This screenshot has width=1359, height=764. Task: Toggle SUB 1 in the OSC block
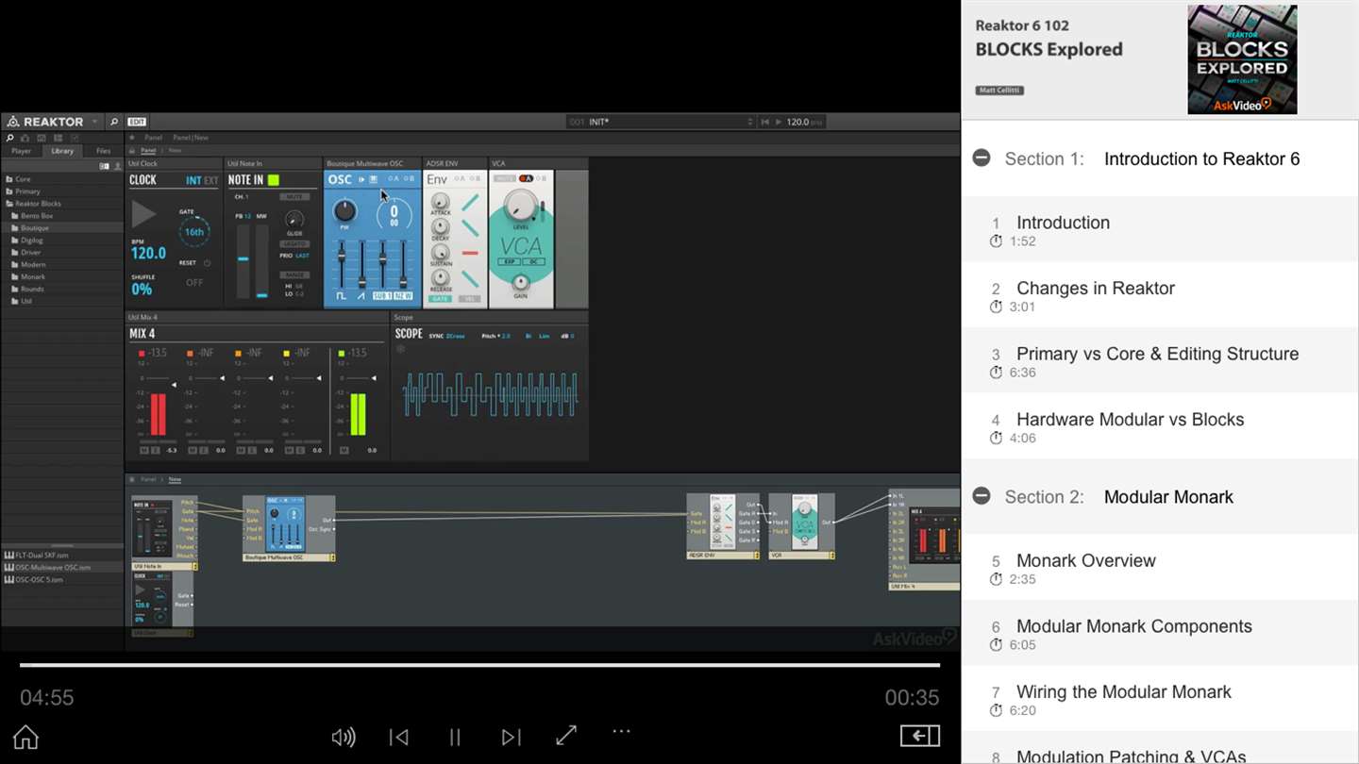(x=382, y=296)
